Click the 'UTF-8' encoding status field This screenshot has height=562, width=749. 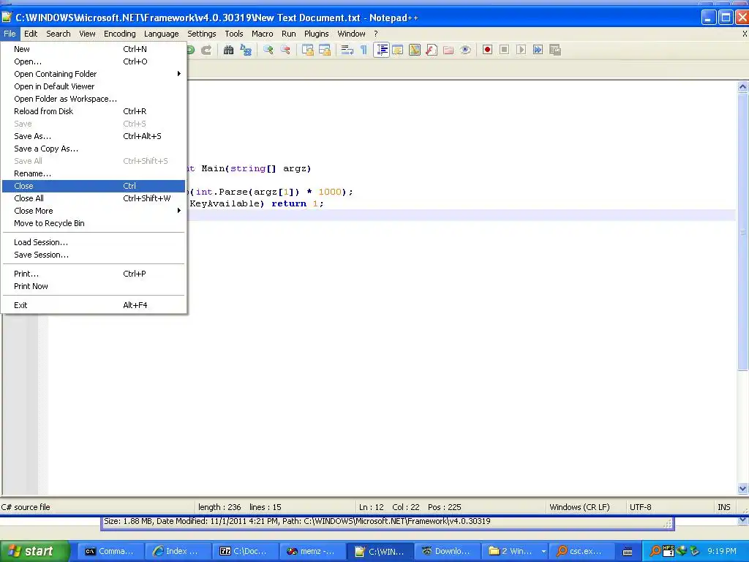(641, 507)
